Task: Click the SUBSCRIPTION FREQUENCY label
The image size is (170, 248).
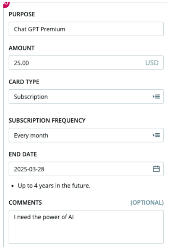Action: coord(47,121)
